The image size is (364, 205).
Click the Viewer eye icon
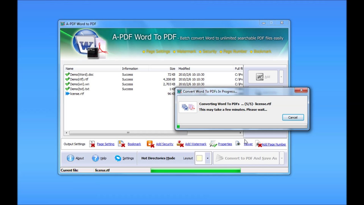click(x=238, y=144)
